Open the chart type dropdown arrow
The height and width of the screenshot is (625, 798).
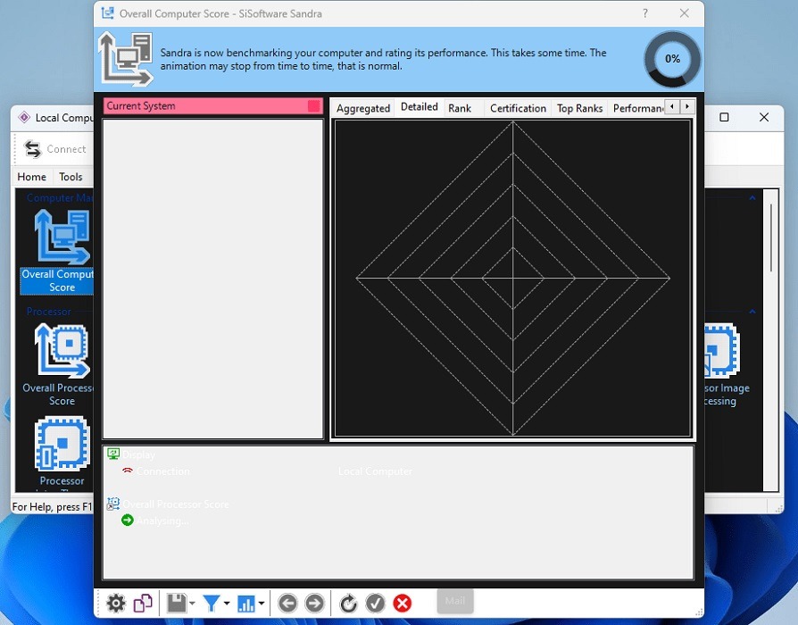pos(261,605)
